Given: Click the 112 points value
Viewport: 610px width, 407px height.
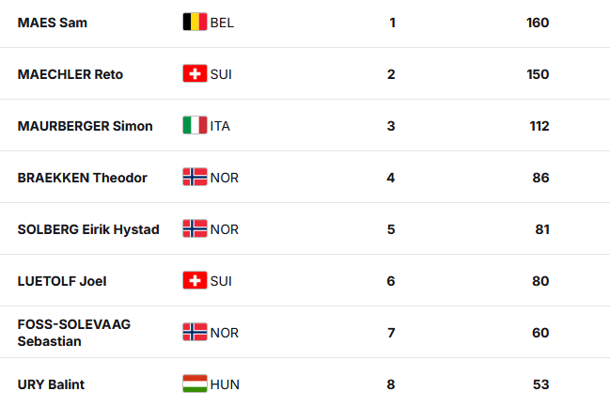Looking at the screenshot, I should (x=539, y=126).
